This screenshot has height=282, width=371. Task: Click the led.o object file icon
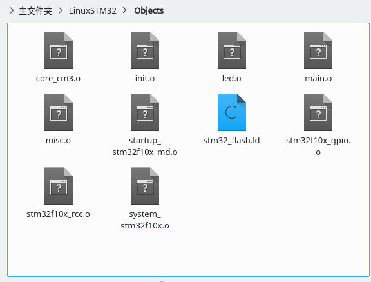232,50
